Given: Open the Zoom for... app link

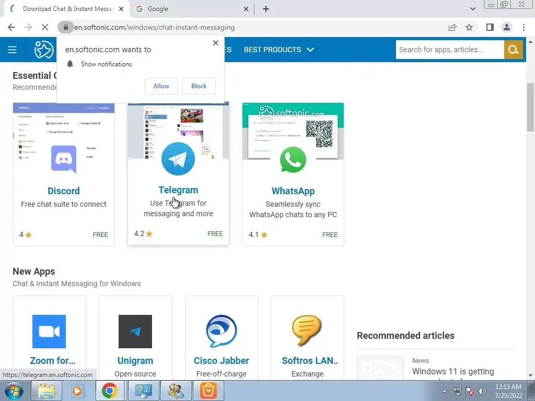Looking at the screenshot, I should [53, 360].
